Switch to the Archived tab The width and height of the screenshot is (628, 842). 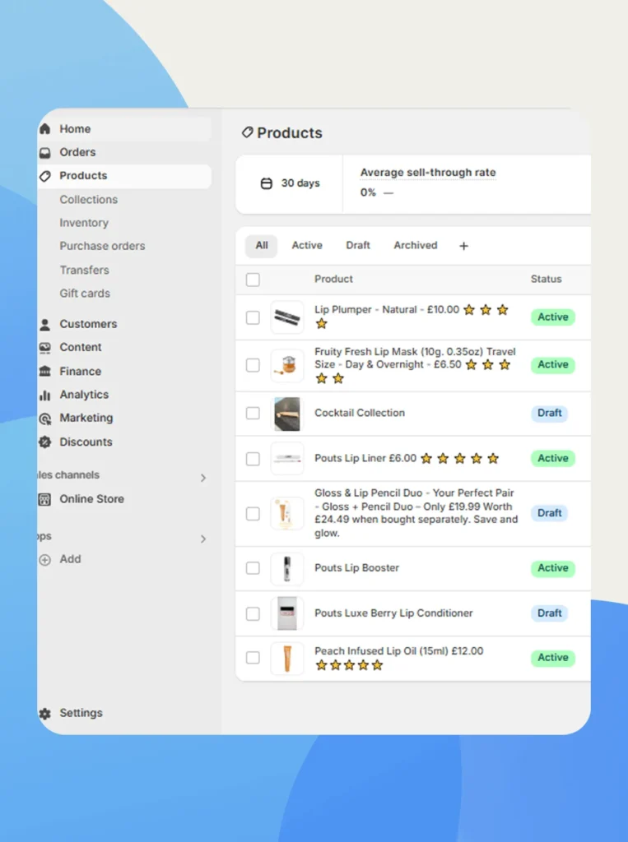point(415,246)
